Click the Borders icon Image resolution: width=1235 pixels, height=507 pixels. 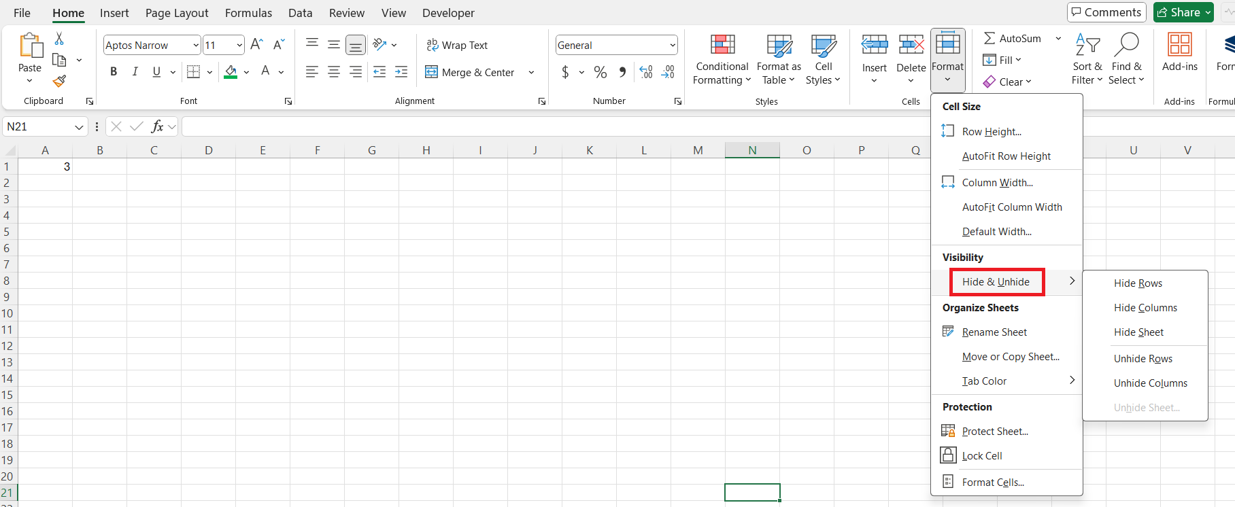click(193, 71)
